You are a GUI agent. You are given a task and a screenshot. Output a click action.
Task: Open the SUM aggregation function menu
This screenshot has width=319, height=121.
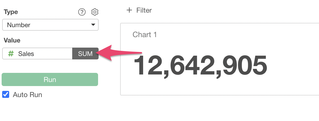click(85, 54)
